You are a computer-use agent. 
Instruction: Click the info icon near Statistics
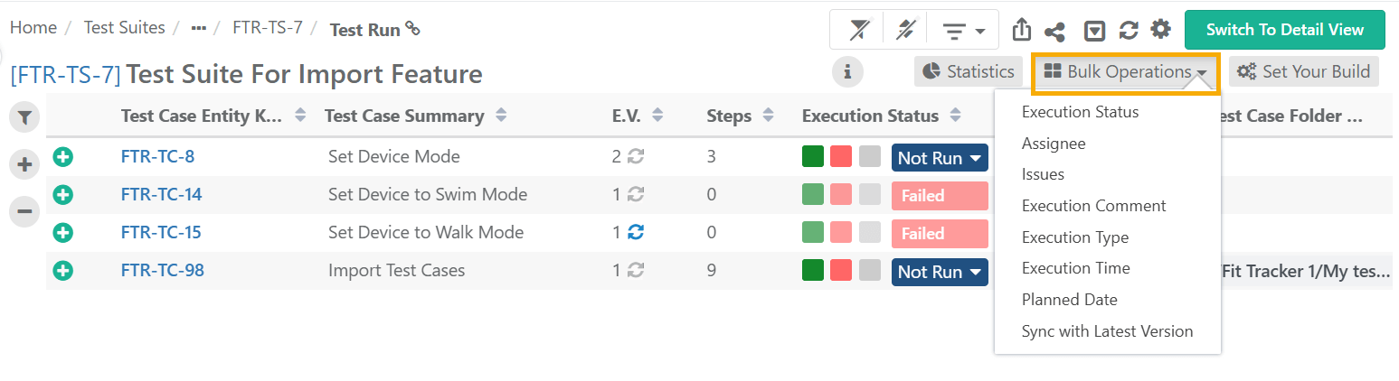tap(847, 71)
